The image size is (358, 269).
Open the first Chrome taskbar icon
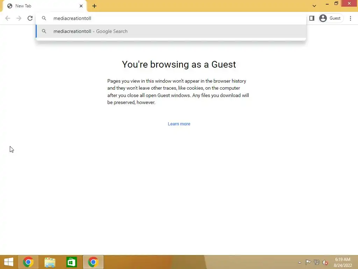point(28,262)
